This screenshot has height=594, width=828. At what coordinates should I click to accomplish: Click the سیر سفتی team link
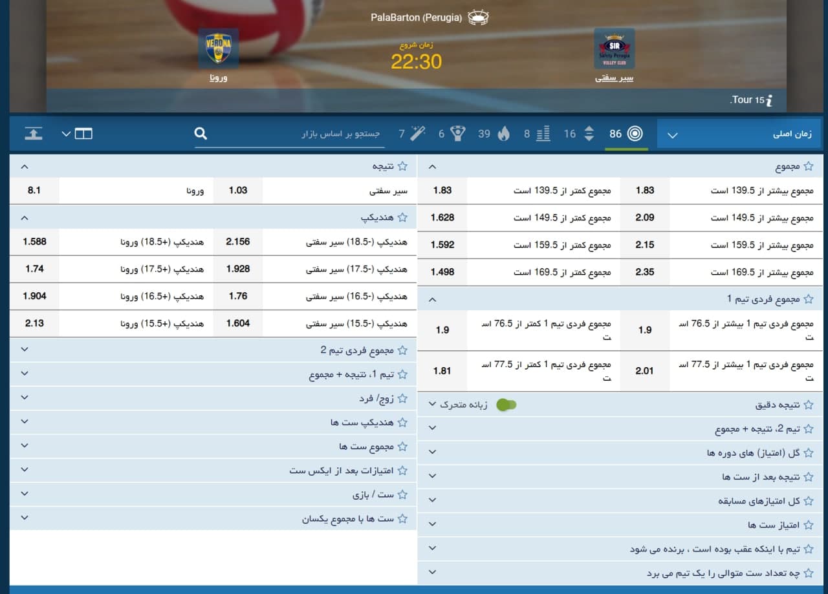[x=614, y=78]
